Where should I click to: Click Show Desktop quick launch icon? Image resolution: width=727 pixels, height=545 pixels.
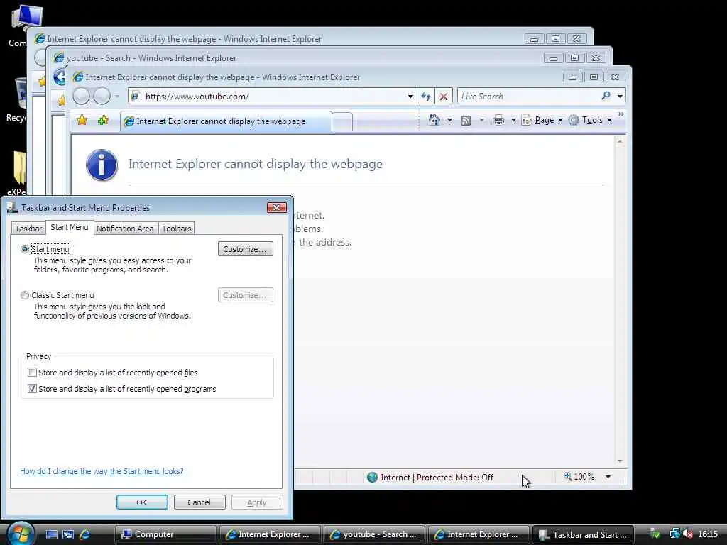pos(51,535)
